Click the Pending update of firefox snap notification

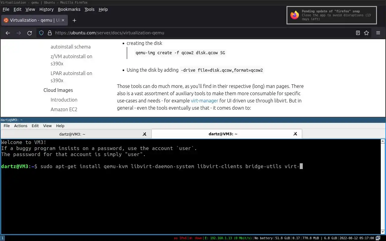(x=332, y=15)
